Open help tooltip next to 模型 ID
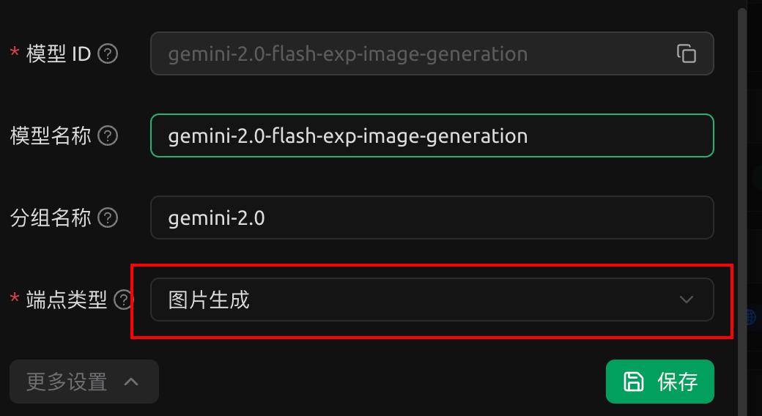 [108, 53]
